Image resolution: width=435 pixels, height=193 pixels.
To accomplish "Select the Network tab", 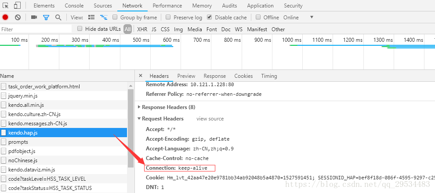I will pos(132,6).
